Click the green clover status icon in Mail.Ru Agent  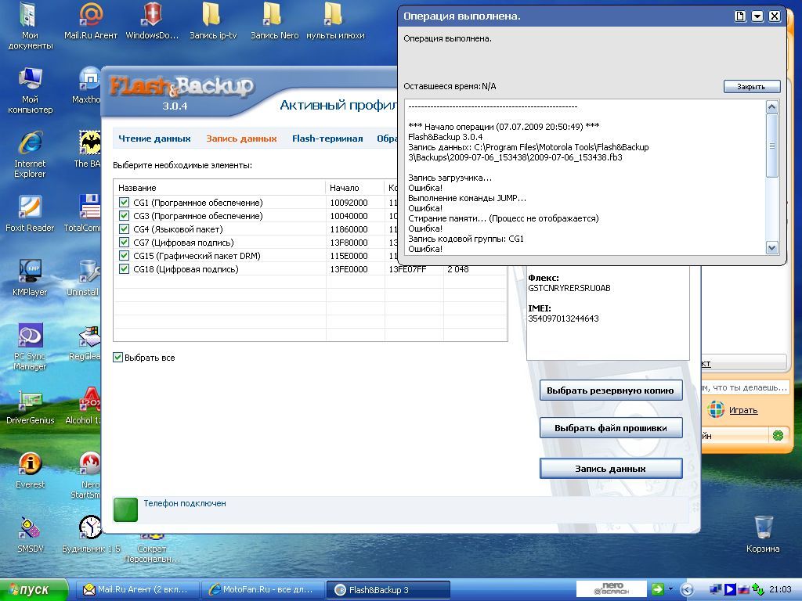tap(778, 435)
